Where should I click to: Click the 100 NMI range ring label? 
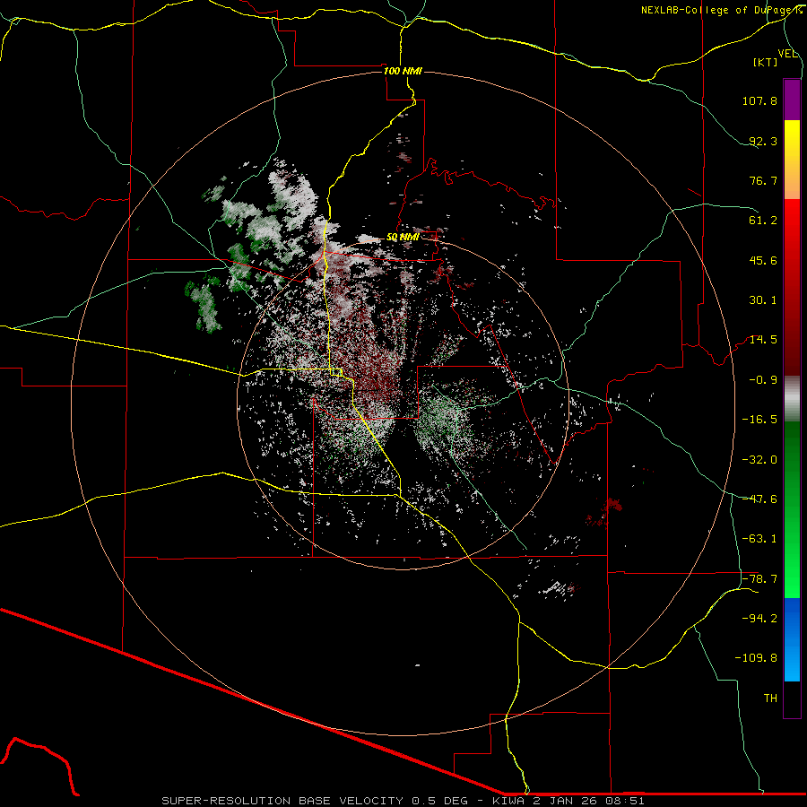(x=403, y=71)
